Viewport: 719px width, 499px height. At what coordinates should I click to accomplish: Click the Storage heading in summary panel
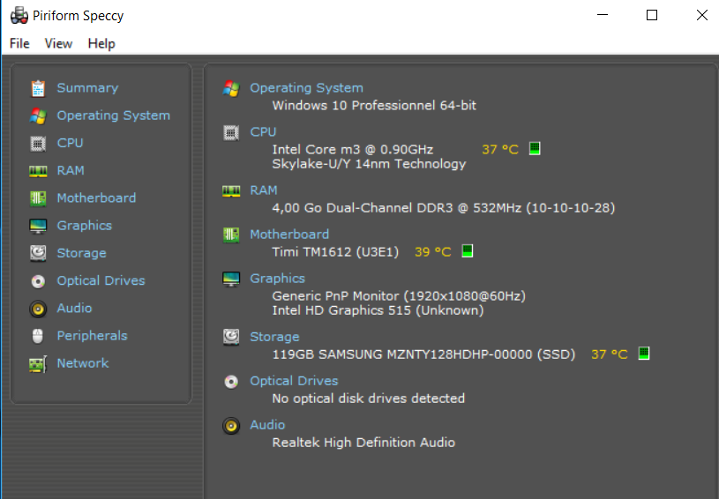point(274,337)
